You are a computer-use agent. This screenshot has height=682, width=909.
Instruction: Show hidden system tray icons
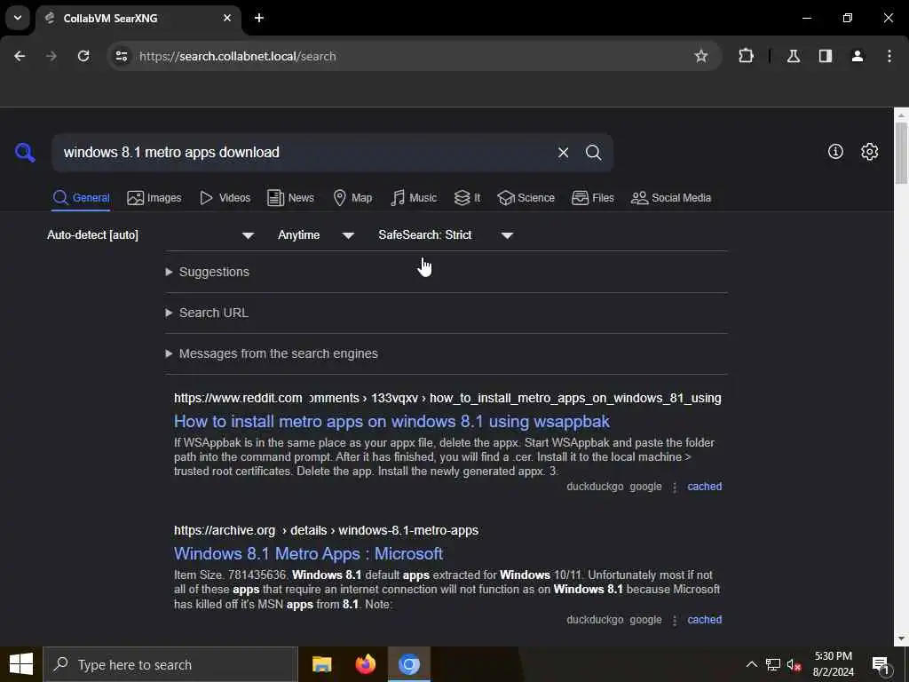pyautogui.click(x=751, y=664)
